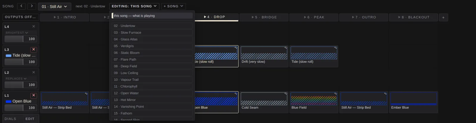
Task: Open the BRIGHTEST blend mode dropdown on L4
Action: (x=17, y=33)
